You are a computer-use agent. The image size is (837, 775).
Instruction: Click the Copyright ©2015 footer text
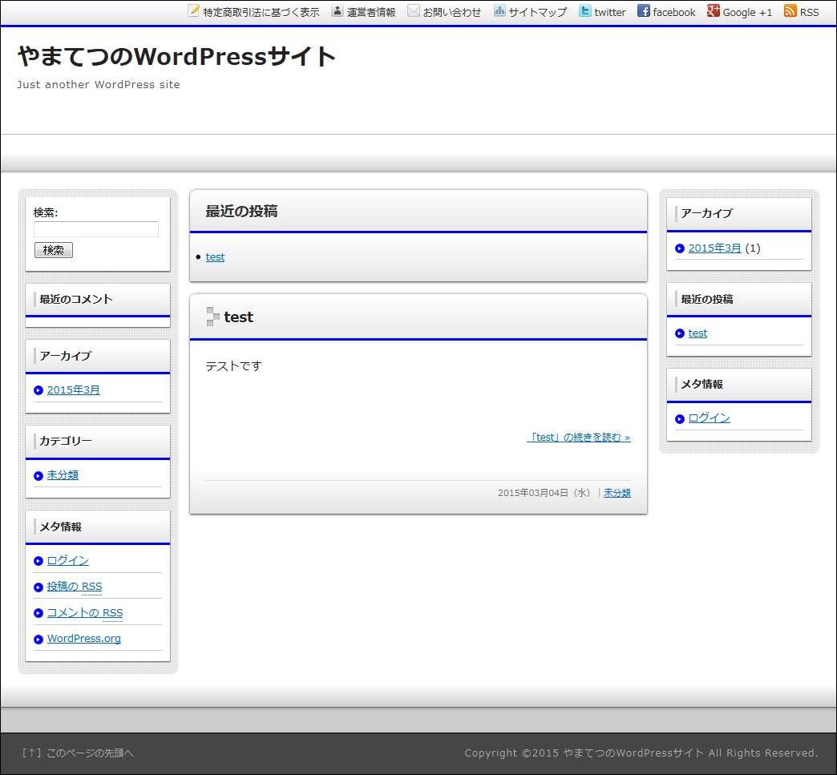point(641,753)
